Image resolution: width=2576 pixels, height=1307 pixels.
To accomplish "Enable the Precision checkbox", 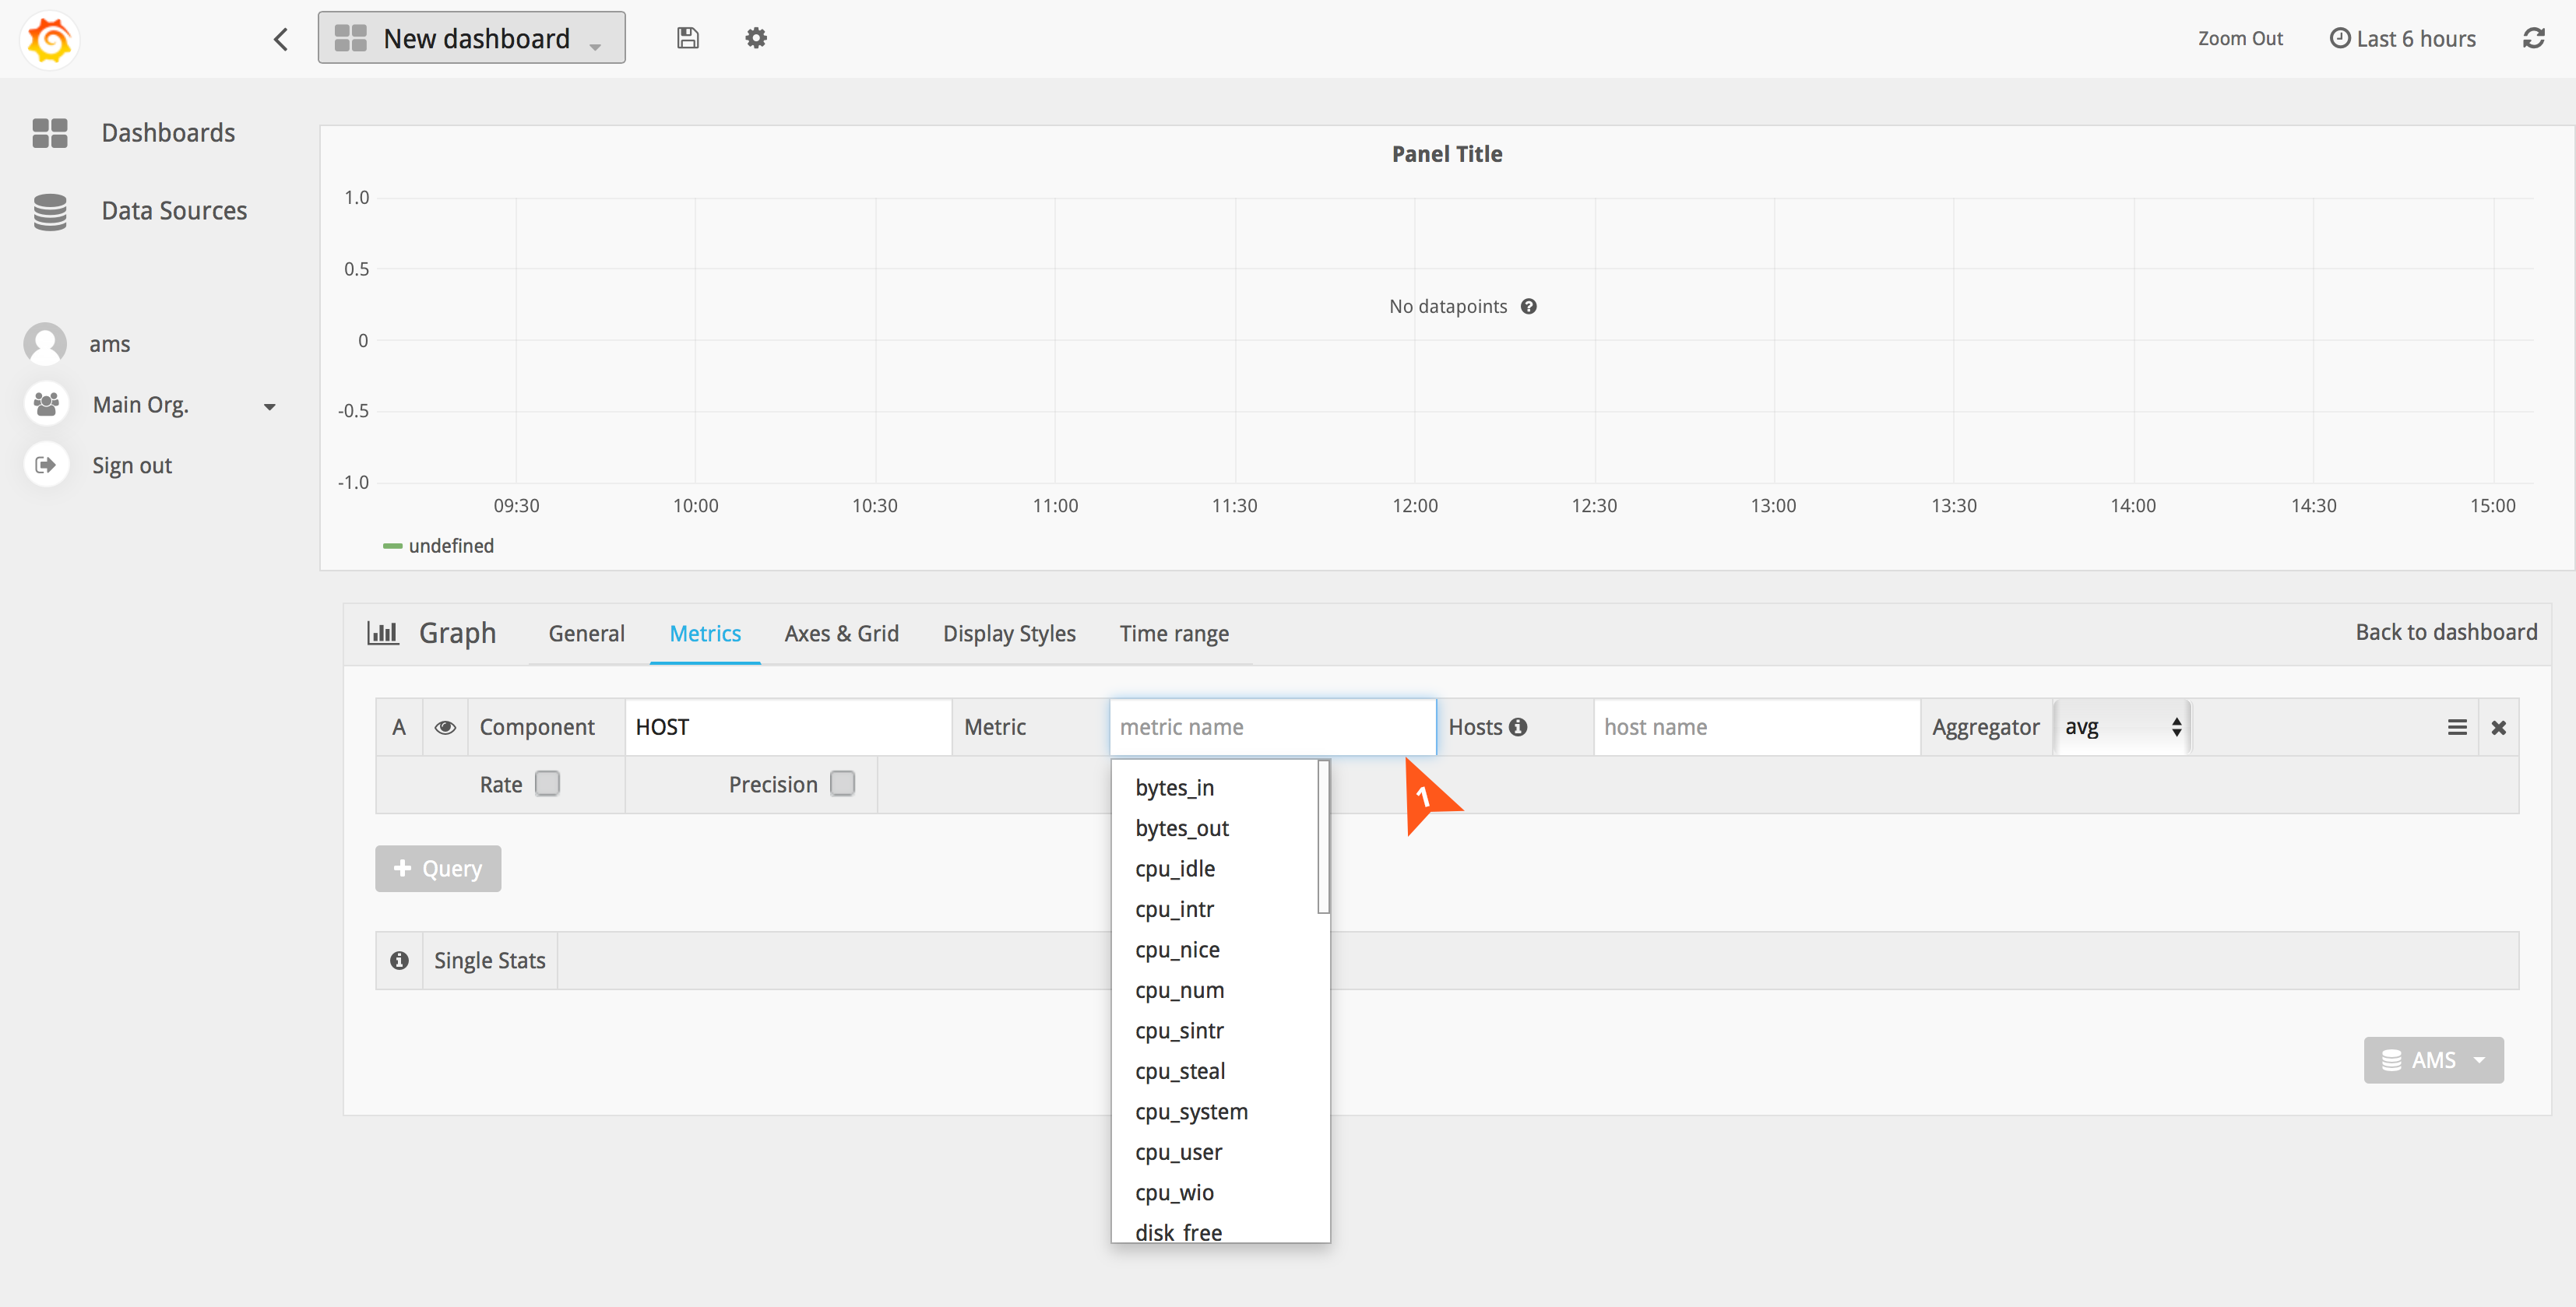I will 842,783.
